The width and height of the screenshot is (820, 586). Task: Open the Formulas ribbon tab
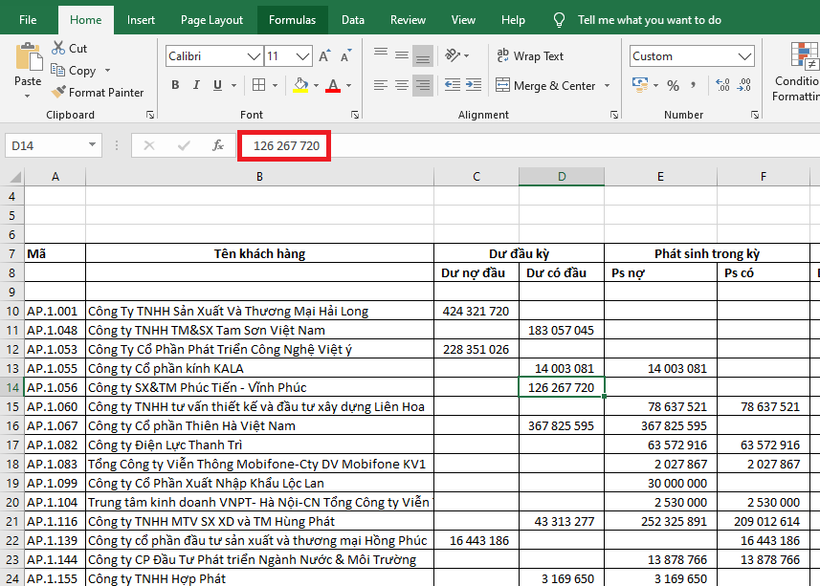pos(292,20)
